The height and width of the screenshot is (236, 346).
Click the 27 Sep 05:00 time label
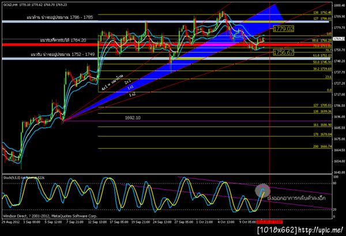[x=184, y=222]
